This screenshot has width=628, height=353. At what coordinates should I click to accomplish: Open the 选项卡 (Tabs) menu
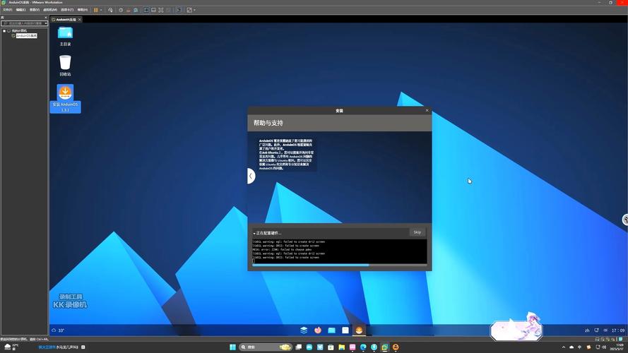67,10
